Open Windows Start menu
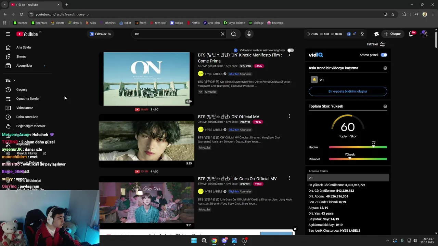 point(194,241)
